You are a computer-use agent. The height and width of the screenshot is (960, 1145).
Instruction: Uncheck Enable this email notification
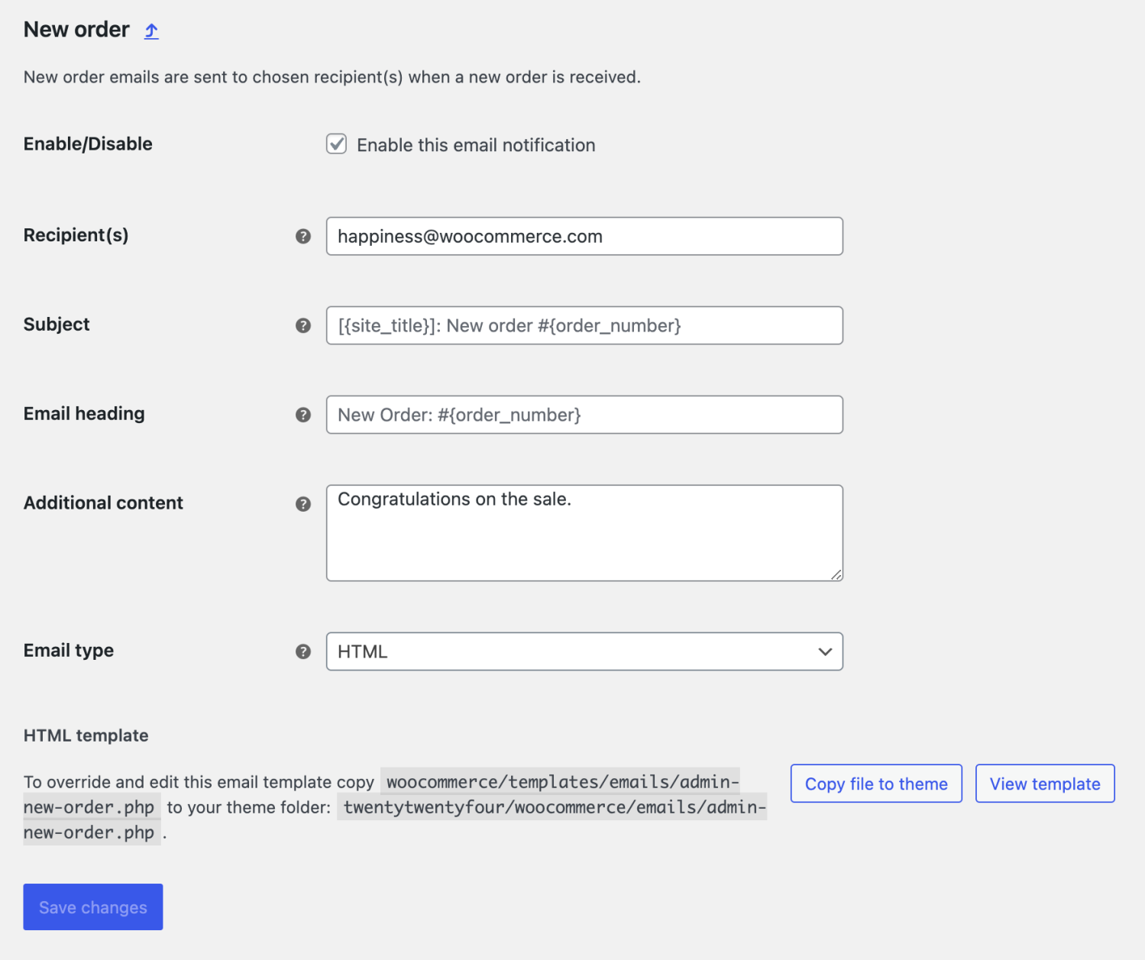(336, 144)
